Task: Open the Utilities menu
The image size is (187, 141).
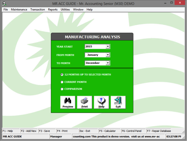Action: click(x=65, y=10)
